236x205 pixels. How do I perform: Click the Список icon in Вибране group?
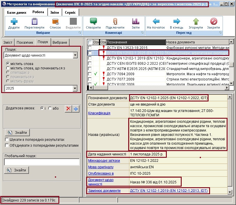point(55,22)
